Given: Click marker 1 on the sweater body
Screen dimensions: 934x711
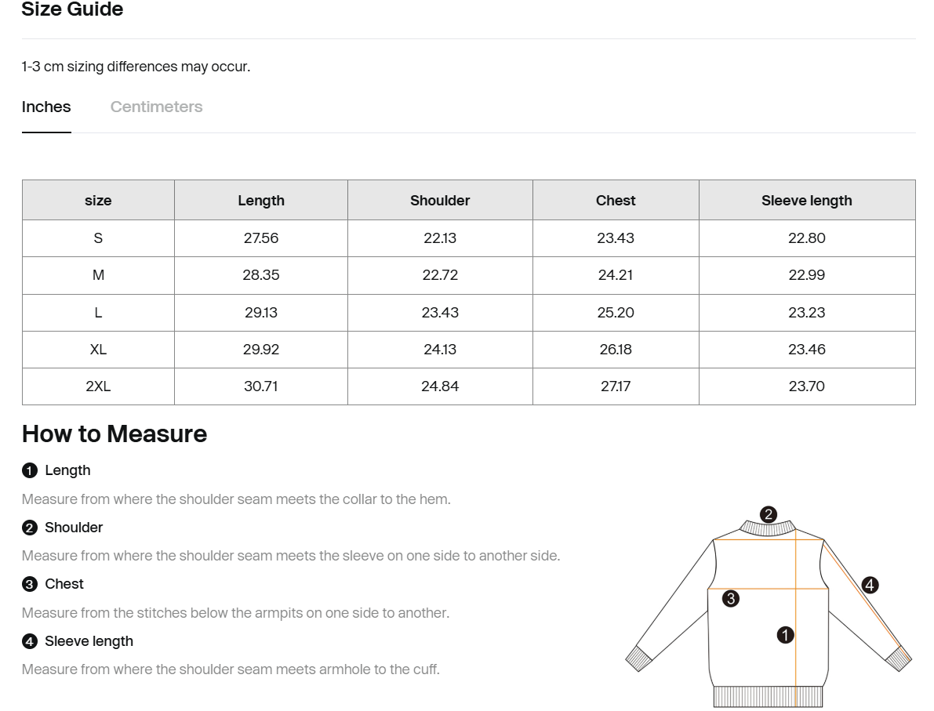Looking at the screenshot, I should [x=785, y=635].
